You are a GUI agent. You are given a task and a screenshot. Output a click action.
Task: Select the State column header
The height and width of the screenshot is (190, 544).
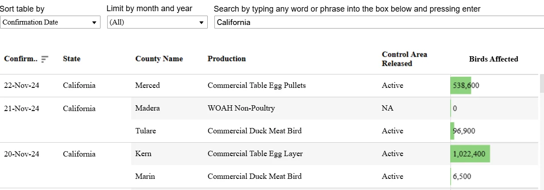[72, 59]
